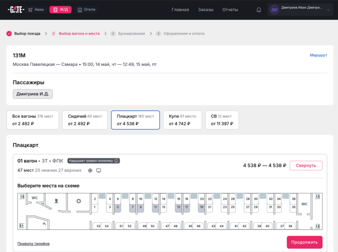The height and width of the screenshot is (252, 338).
Task: Open the Заказы menu item
Action: click(x=206, y=10)
